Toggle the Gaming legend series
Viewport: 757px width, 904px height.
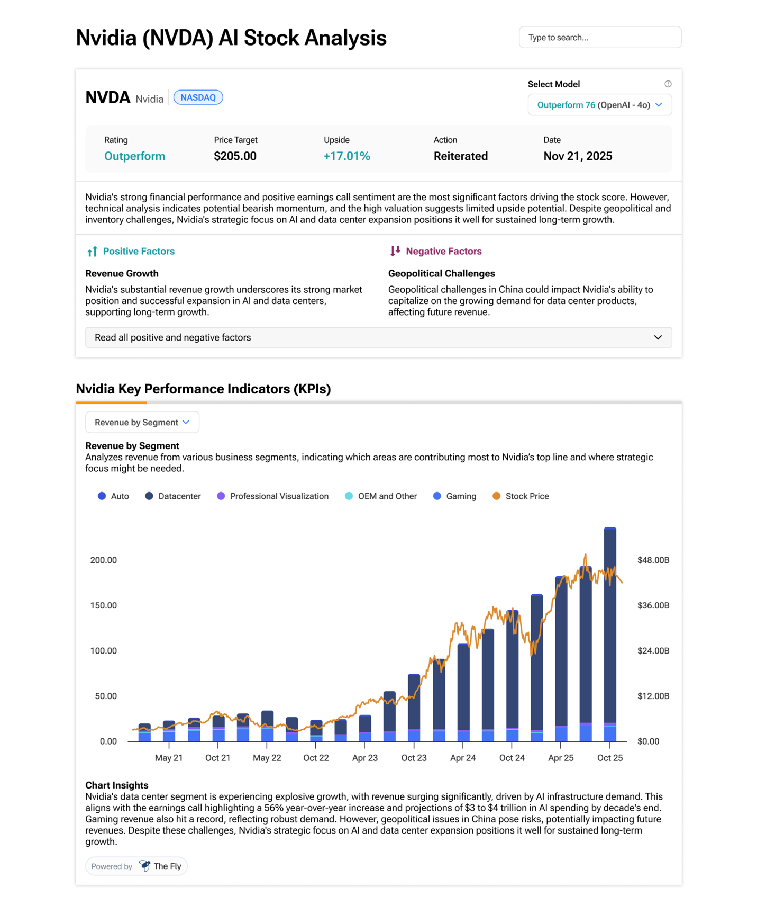455,496
